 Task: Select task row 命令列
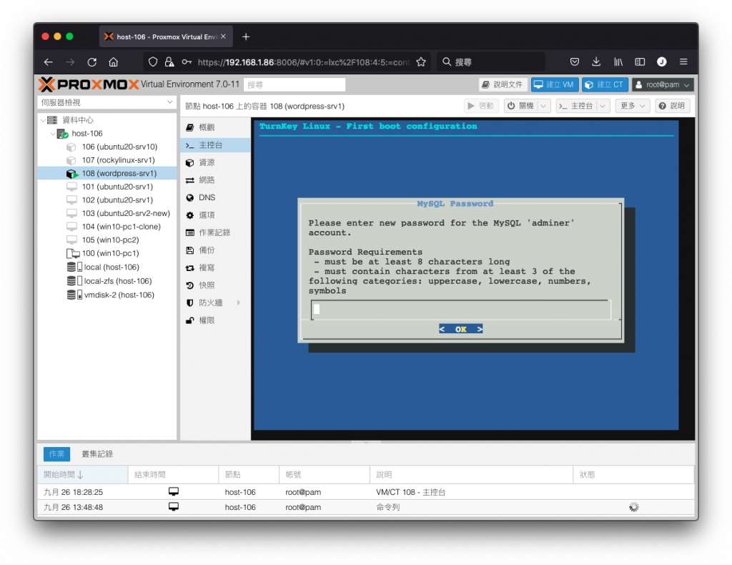coord(365,507)
